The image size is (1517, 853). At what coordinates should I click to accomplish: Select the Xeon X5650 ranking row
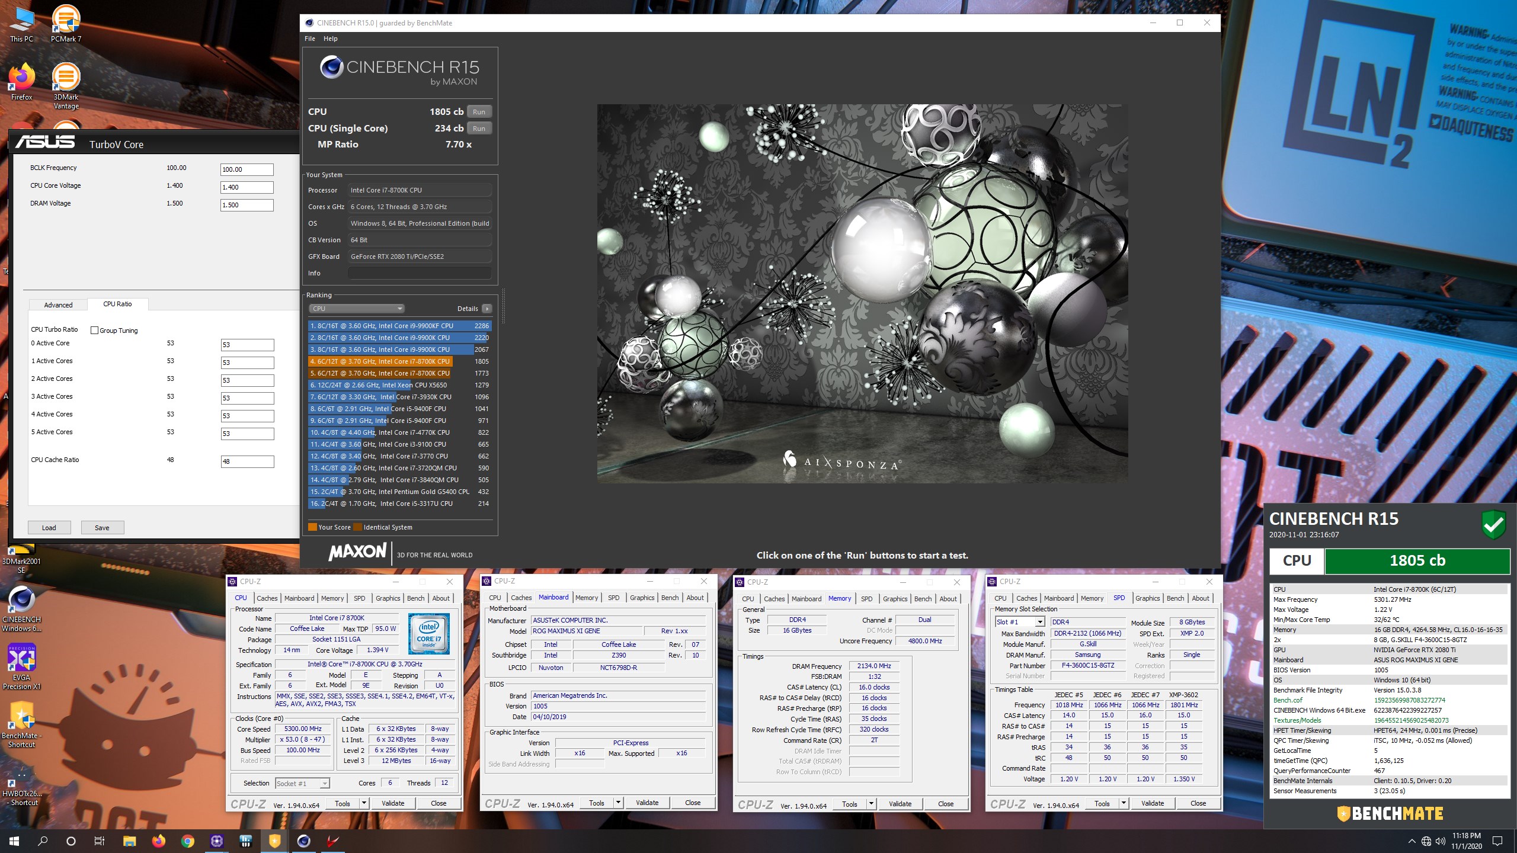coord(399,385)
